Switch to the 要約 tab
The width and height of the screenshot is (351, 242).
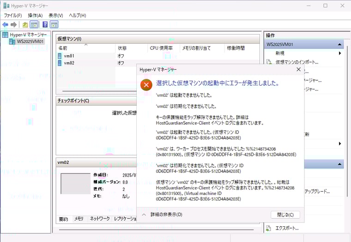[x=63, y=219]
